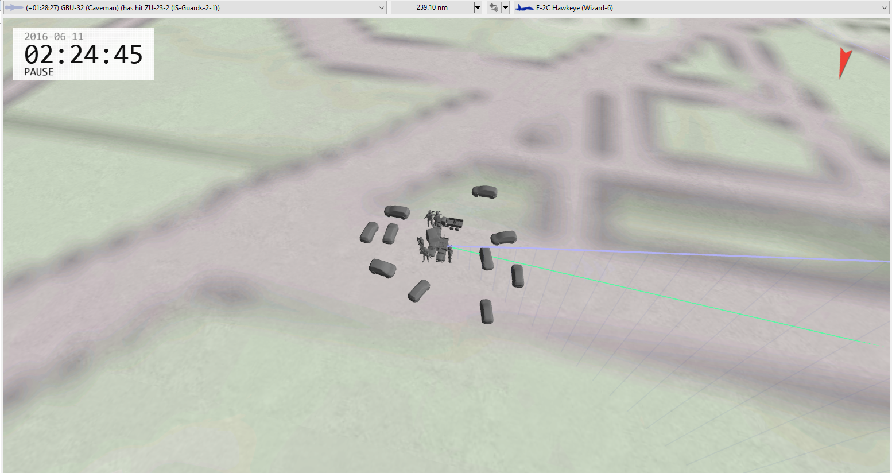The height and width of the screenshot is (473, 892).
Task: Click the GBU-32 bomb icon in the primary object selector
Action: pyautogui.click(x=14, y=8)
